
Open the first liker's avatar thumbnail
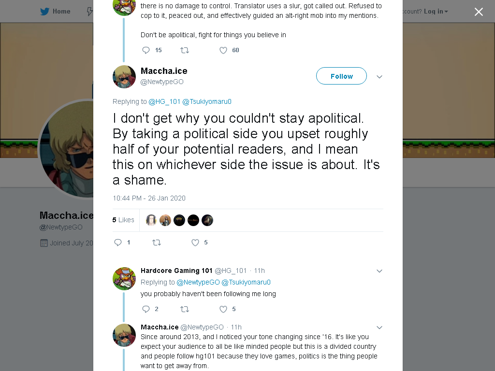pyautogui.click(x=151, y=220)
